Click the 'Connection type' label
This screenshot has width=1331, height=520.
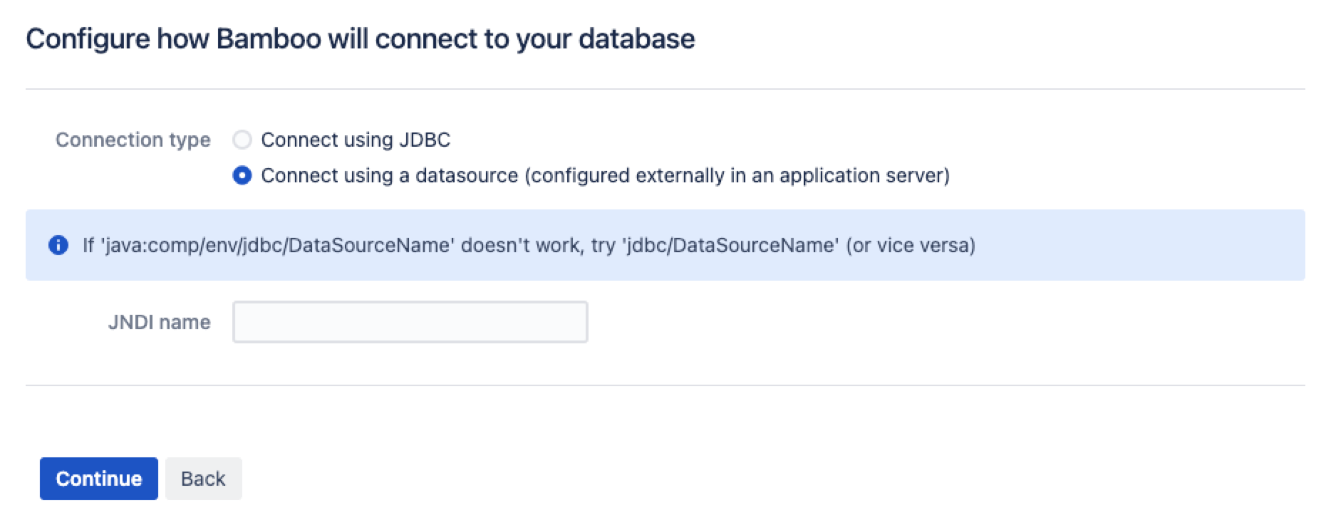[133, 140]
